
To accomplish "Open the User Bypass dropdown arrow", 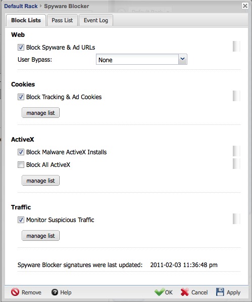I will tap(183, 59).
